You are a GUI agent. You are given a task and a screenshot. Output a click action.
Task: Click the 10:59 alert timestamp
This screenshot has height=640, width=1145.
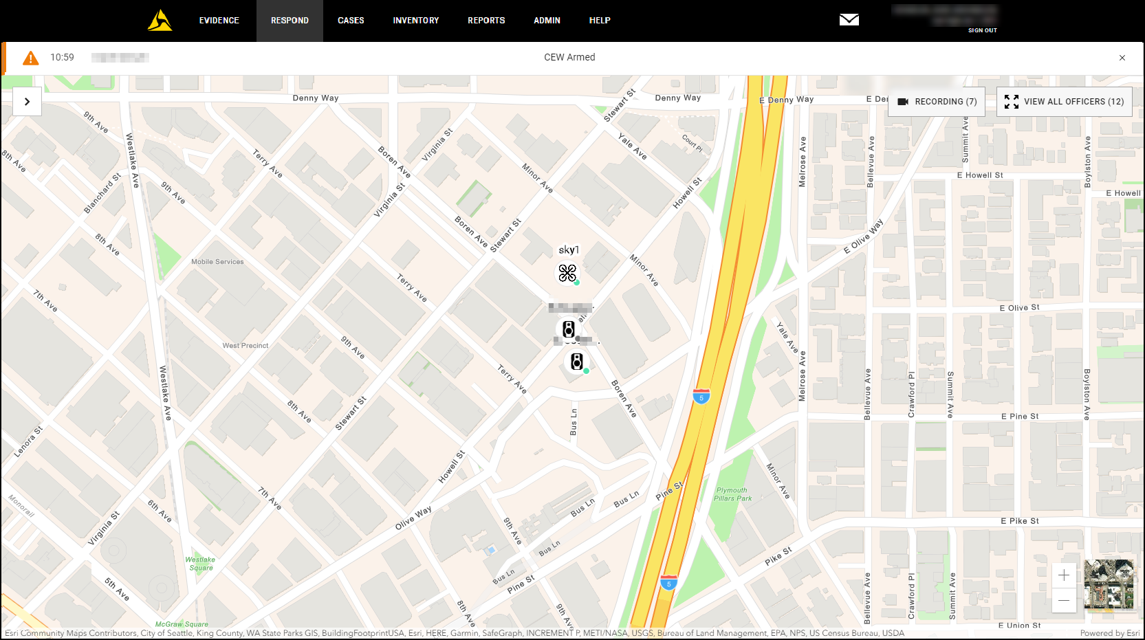pyautogui.click(x=62, y=58)
